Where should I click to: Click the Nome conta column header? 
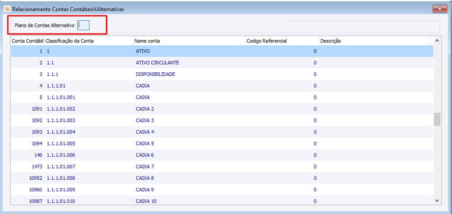pos(189,41)
